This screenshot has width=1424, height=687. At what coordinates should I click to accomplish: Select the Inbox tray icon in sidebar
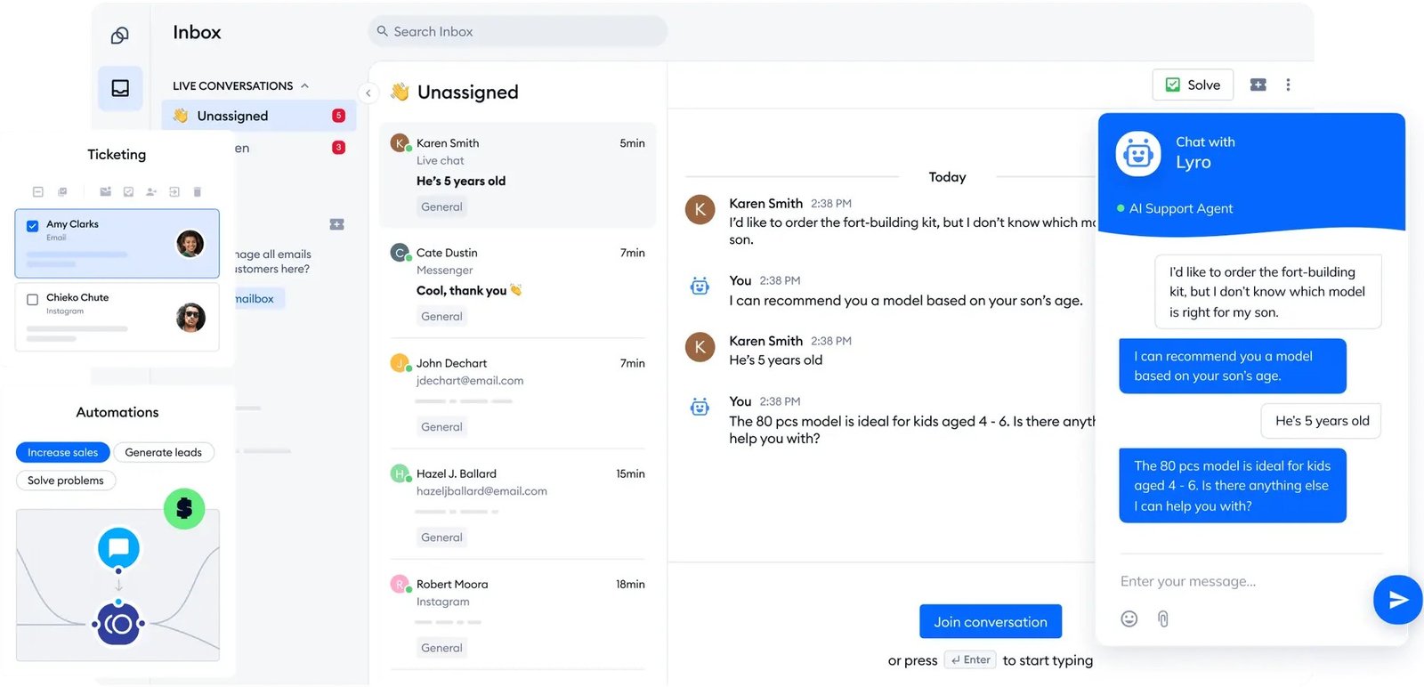pyautogui.click(x=120, y=88)
